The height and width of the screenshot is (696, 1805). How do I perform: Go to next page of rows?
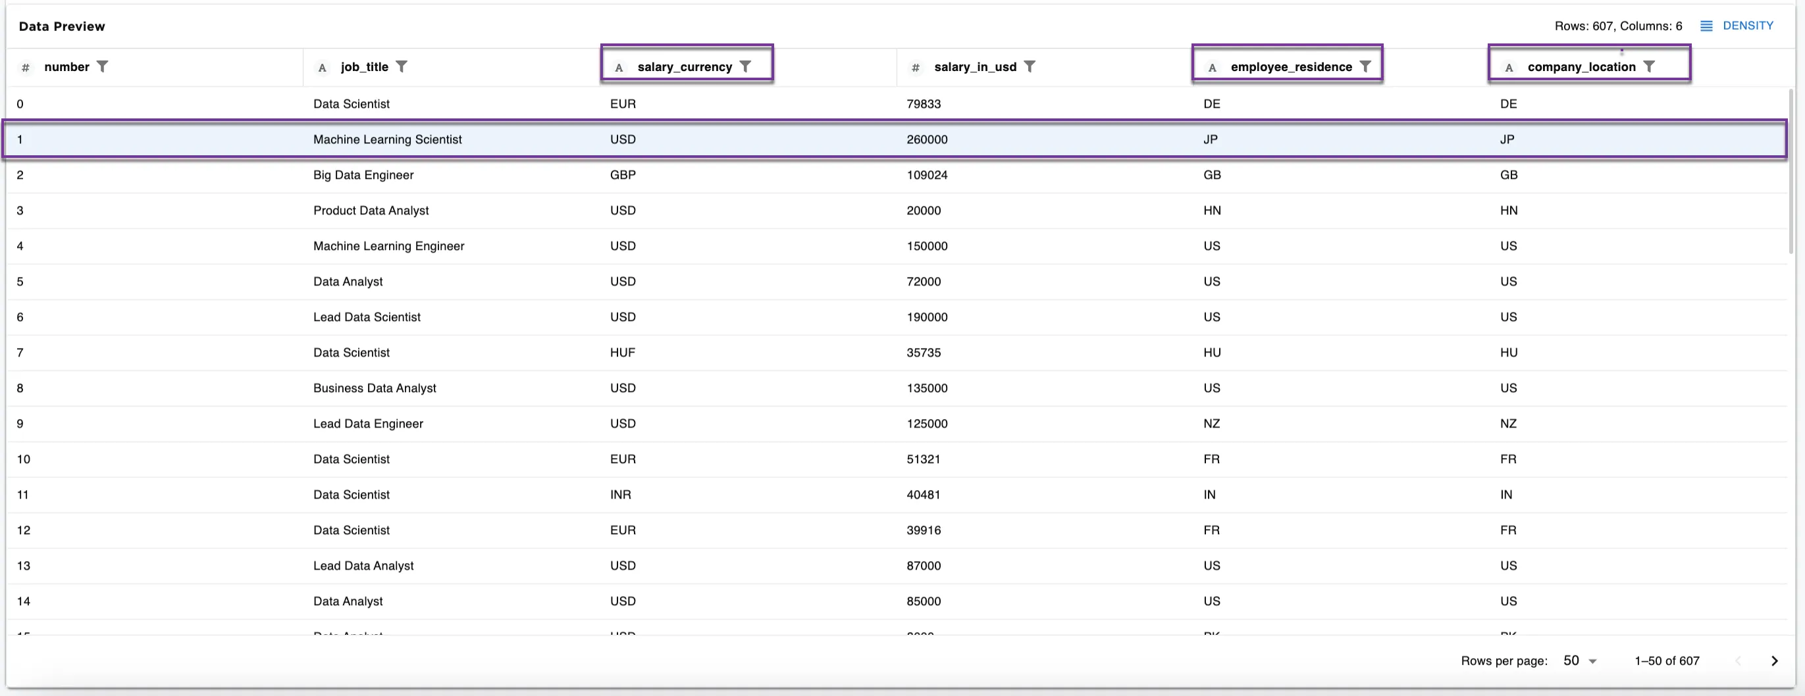click(1774, 660)
